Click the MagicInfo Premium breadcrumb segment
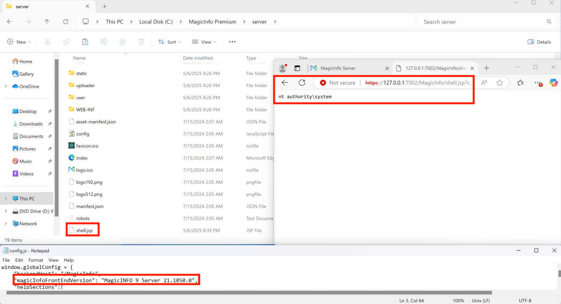Viewport: 561px width, 304px height. pyautogui.click(x=212, y=22)
